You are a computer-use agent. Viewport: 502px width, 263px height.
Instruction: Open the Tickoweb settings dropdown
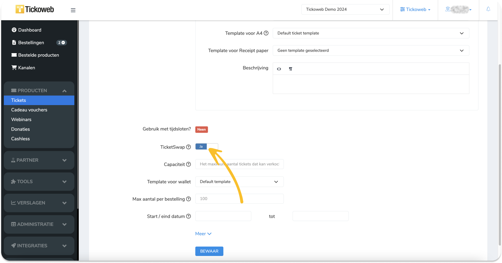click(415, 9)
